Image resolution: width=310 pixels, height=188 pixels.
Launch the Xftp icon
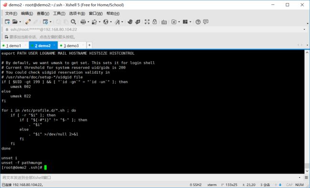point(130,22)
